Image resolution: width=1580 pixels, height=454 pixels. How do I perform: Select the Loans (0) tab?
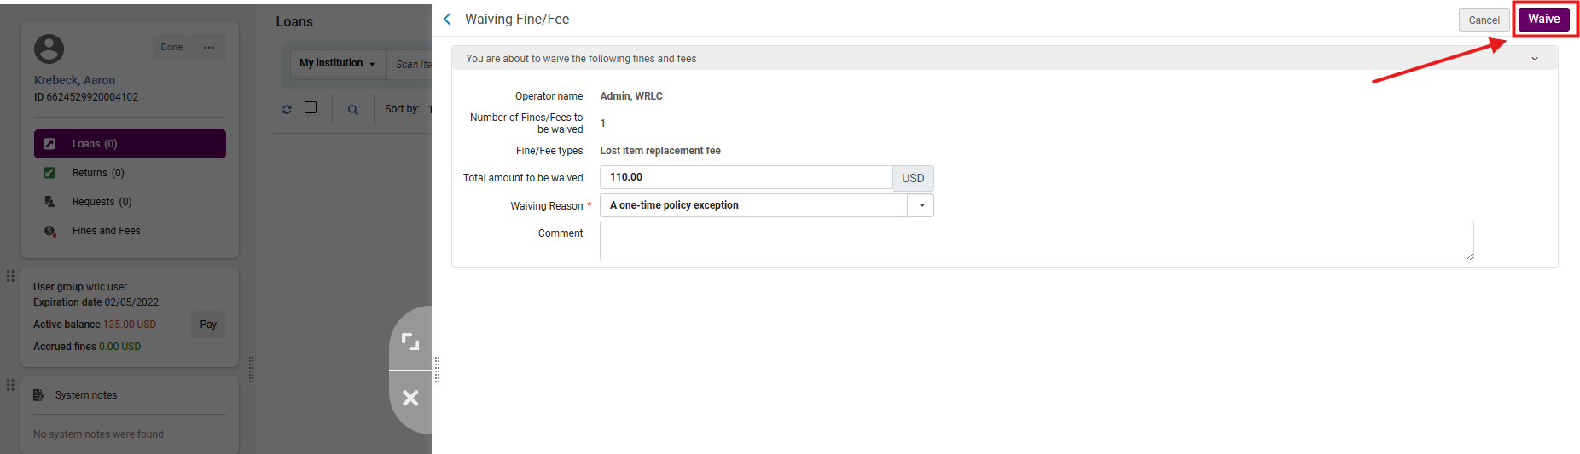tap(130, 144)
